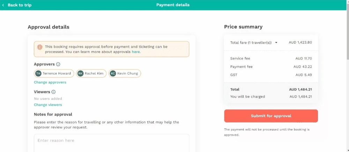349x152 pixels.
Task: Click Rachel Kim's RK avatar icon
Action: tap(81, 73)
